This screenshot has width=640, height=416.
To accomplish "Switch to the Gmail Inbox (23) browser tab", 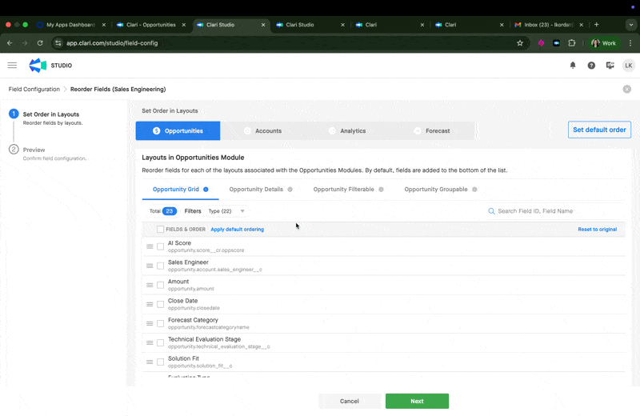I will tap(549, 25).
